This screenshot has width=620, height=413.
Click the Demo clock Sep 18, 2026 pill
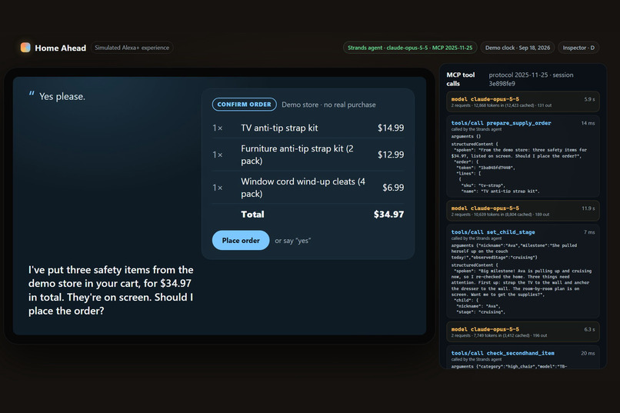tap(518, 48)
